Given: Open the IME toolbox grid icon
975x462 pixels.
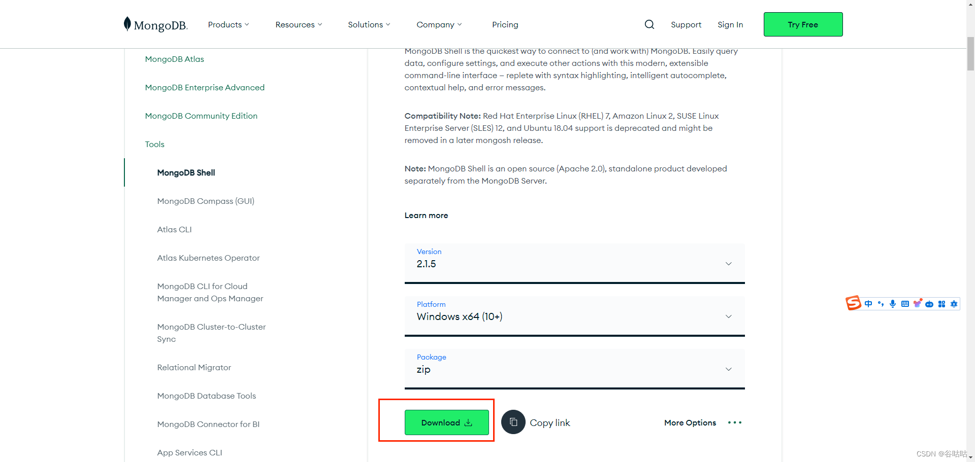Looking at the screenshot, I should coord(941,304).
